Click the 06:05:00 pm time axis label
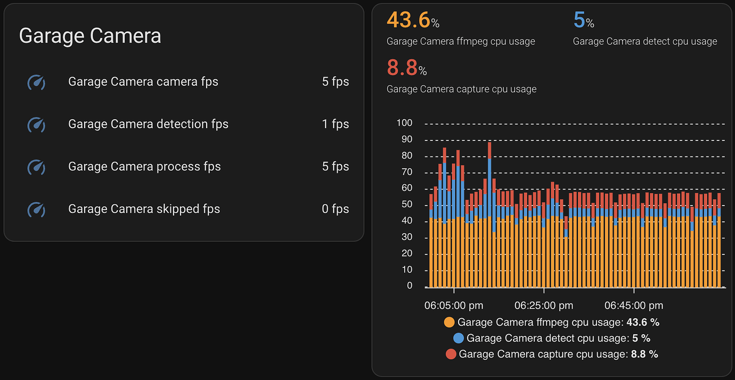 click(x=454, y=305)
